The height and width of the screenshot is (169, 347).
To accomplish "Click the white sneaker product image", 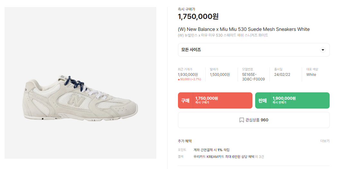I will [x=80, y=97].
